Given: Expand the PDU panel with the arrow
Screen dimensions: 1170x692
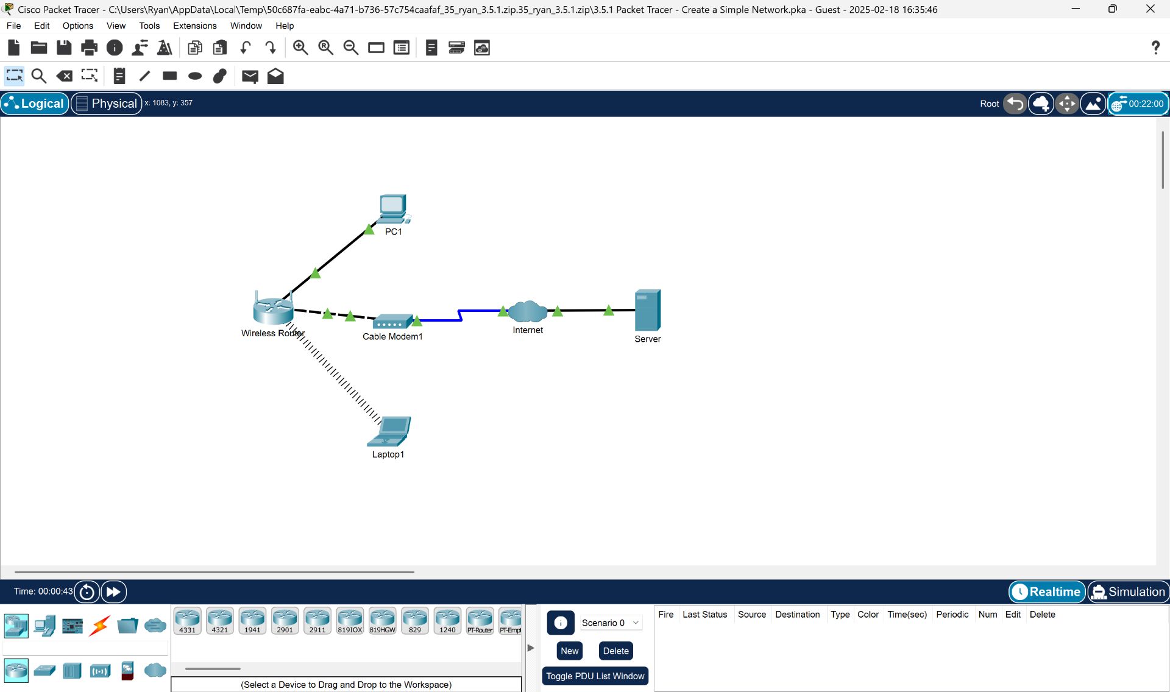Looking at the screenshot, I should coord(531,648).
